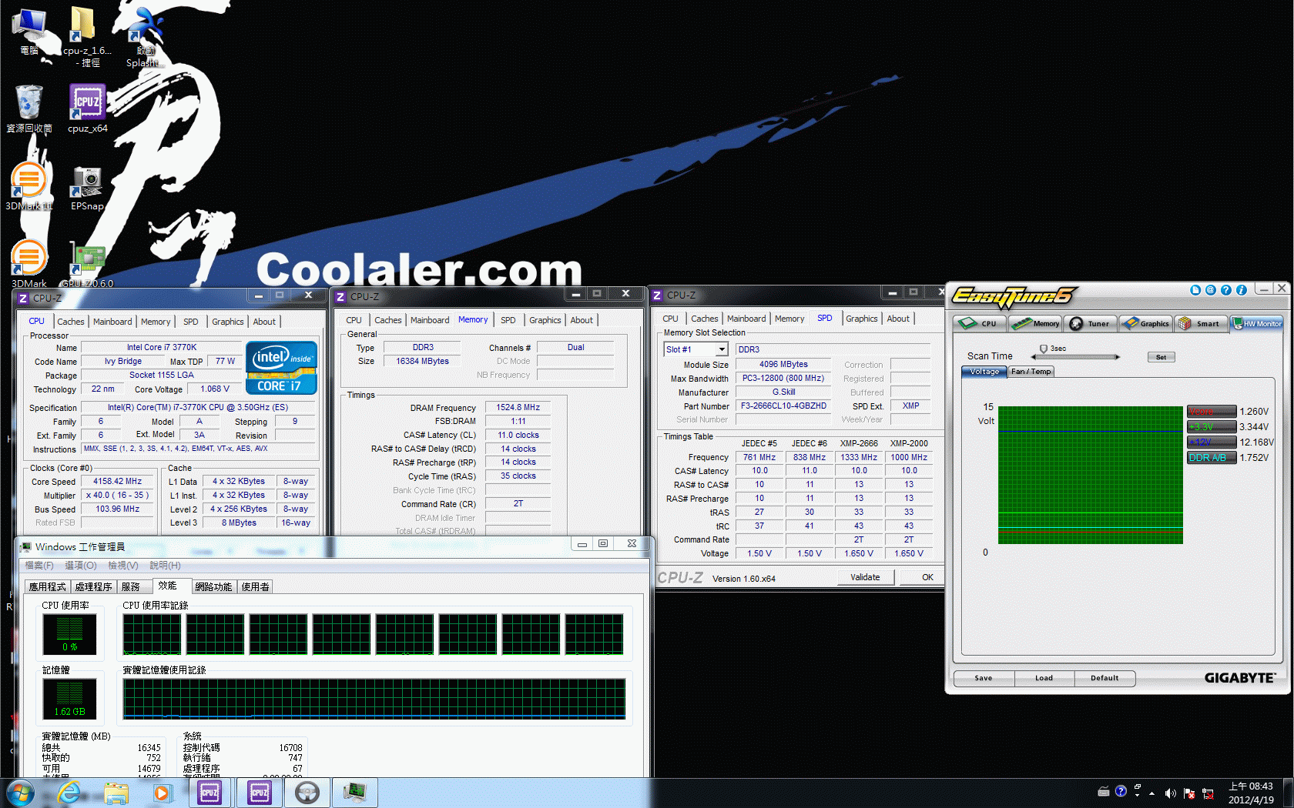Click EasyTune6 Default button

coord(1105,678)
